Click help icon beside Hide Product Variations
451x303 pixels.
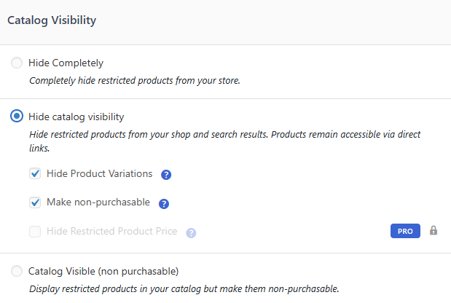(166, 175)
